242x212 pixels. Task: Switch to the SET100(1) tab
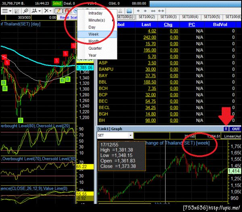[x=125, y=17]
